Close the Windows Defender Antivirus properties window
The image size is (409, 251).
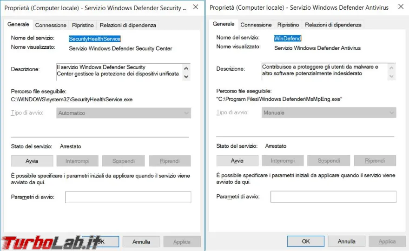click(x=401, y=7)
